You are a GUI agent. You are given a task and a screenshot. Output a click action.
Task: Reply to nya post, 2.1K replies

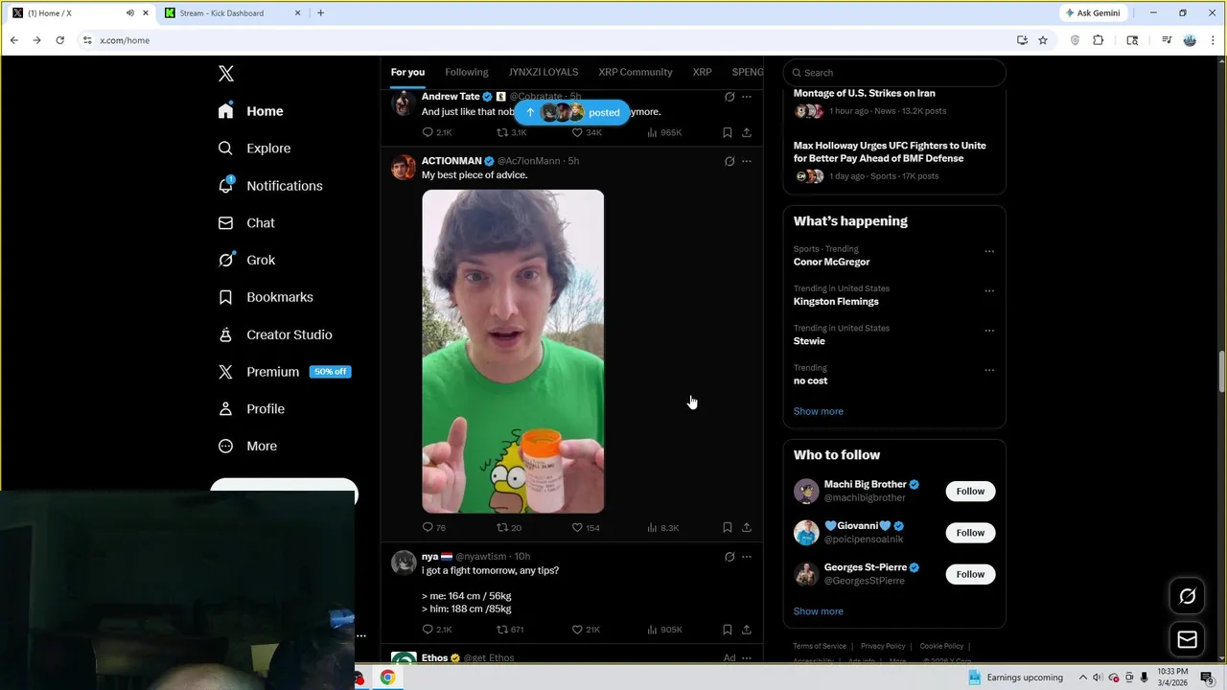tap(436, 630)
